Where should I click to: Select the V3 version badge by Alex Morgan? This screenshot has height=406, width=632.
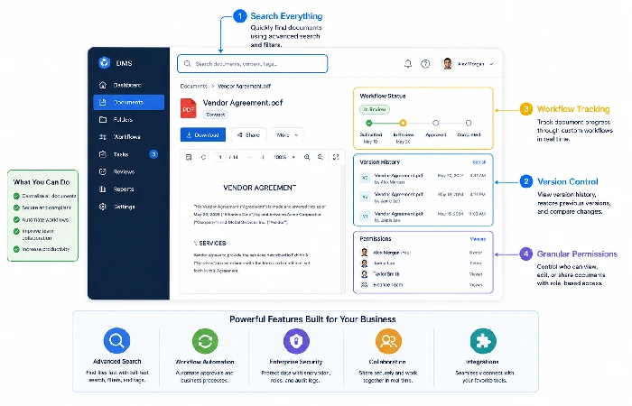click(x=365, y=178)
